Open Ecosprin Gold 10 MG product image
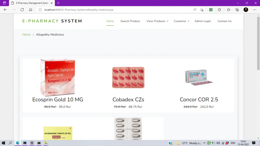 pyautogui.click(x=58, y=77)
